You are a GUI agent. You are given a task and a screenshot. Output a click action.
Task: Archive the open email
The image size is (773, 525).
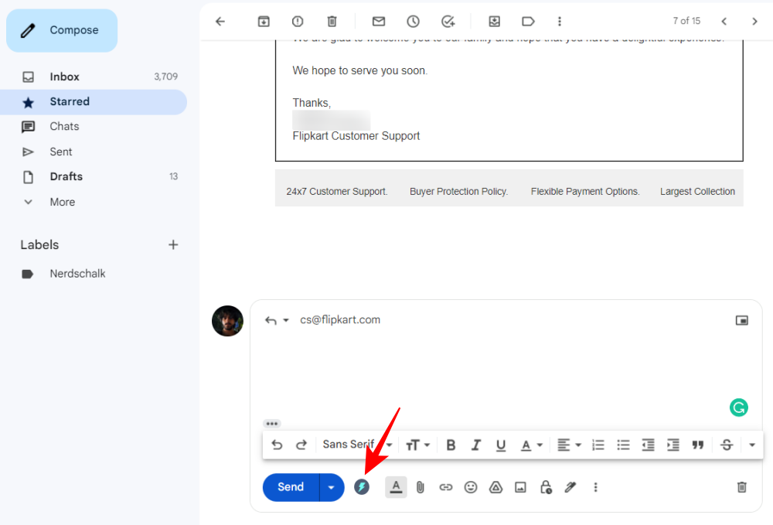[x=263, y=21]
